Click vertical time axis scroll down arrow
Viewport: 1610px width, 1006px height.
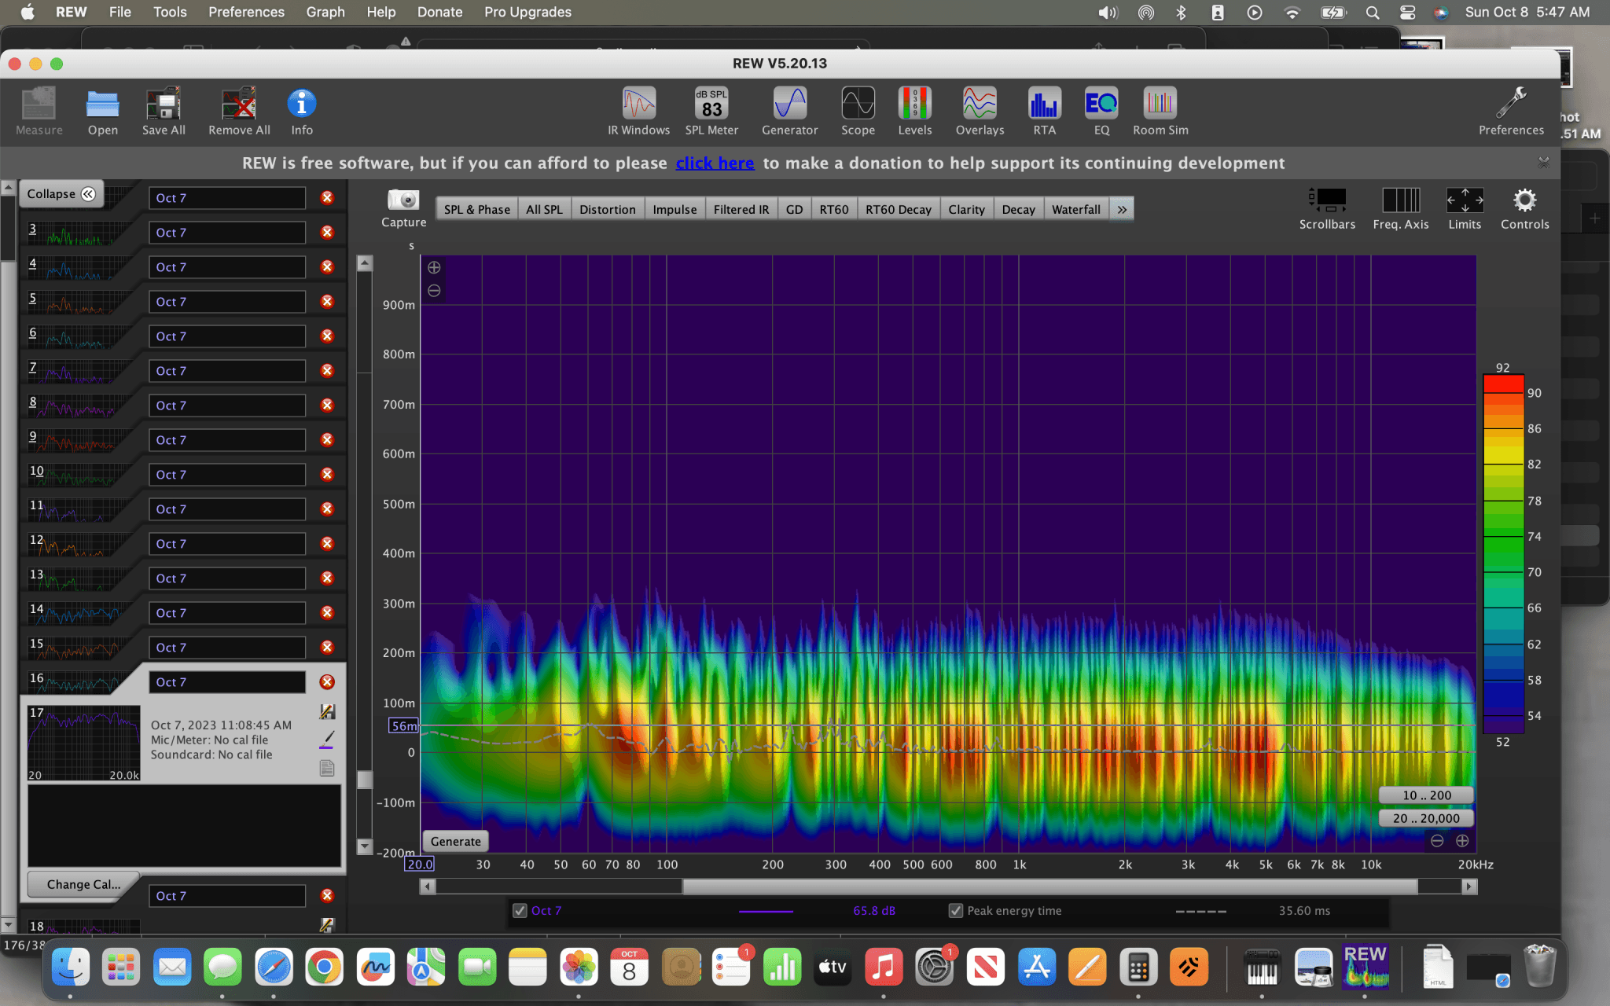365,846
